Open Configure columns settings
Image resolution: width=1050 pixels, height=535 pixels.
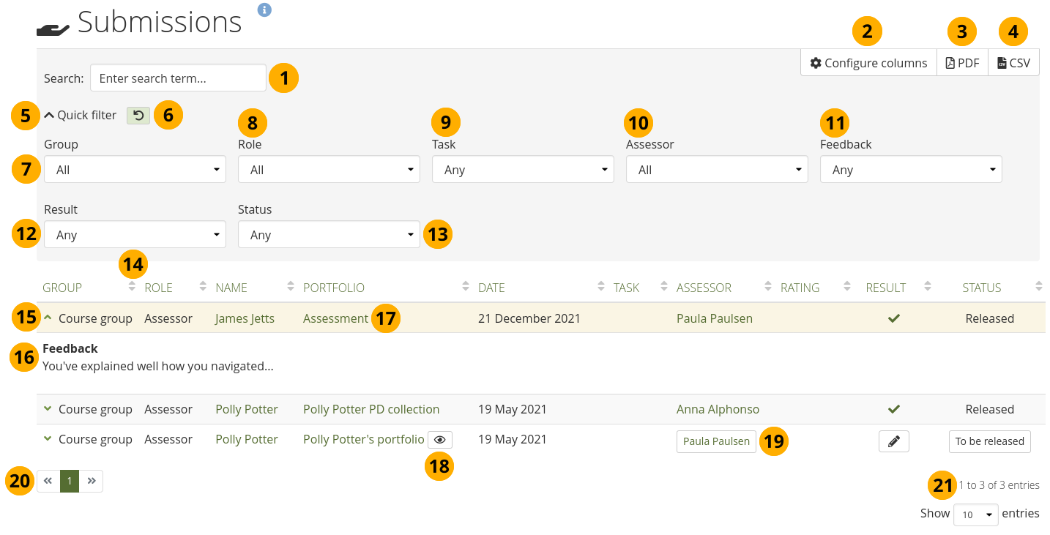coord(868,63)
